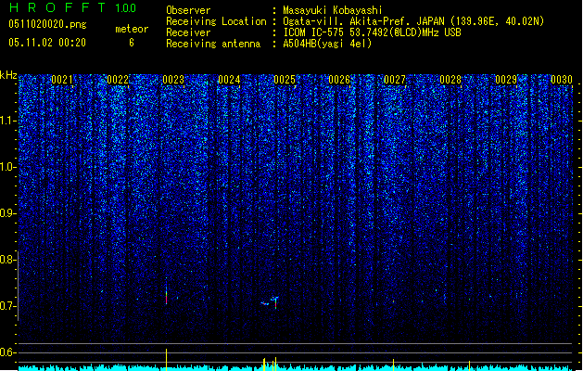Click time marker 0028
The image size is (583, 371).
pyautogui.click(x=450, y=80)
